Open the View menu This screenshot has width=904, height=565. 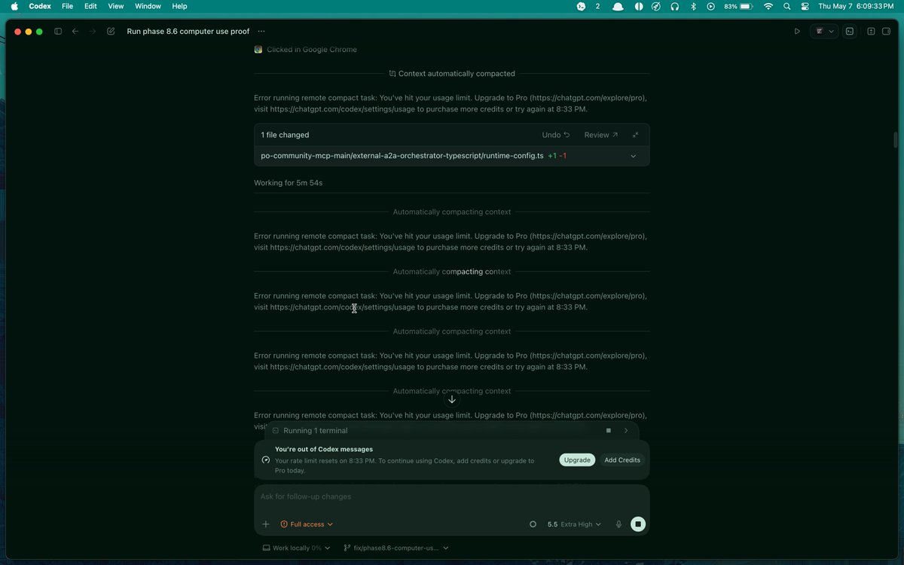(x=115, y=6)
